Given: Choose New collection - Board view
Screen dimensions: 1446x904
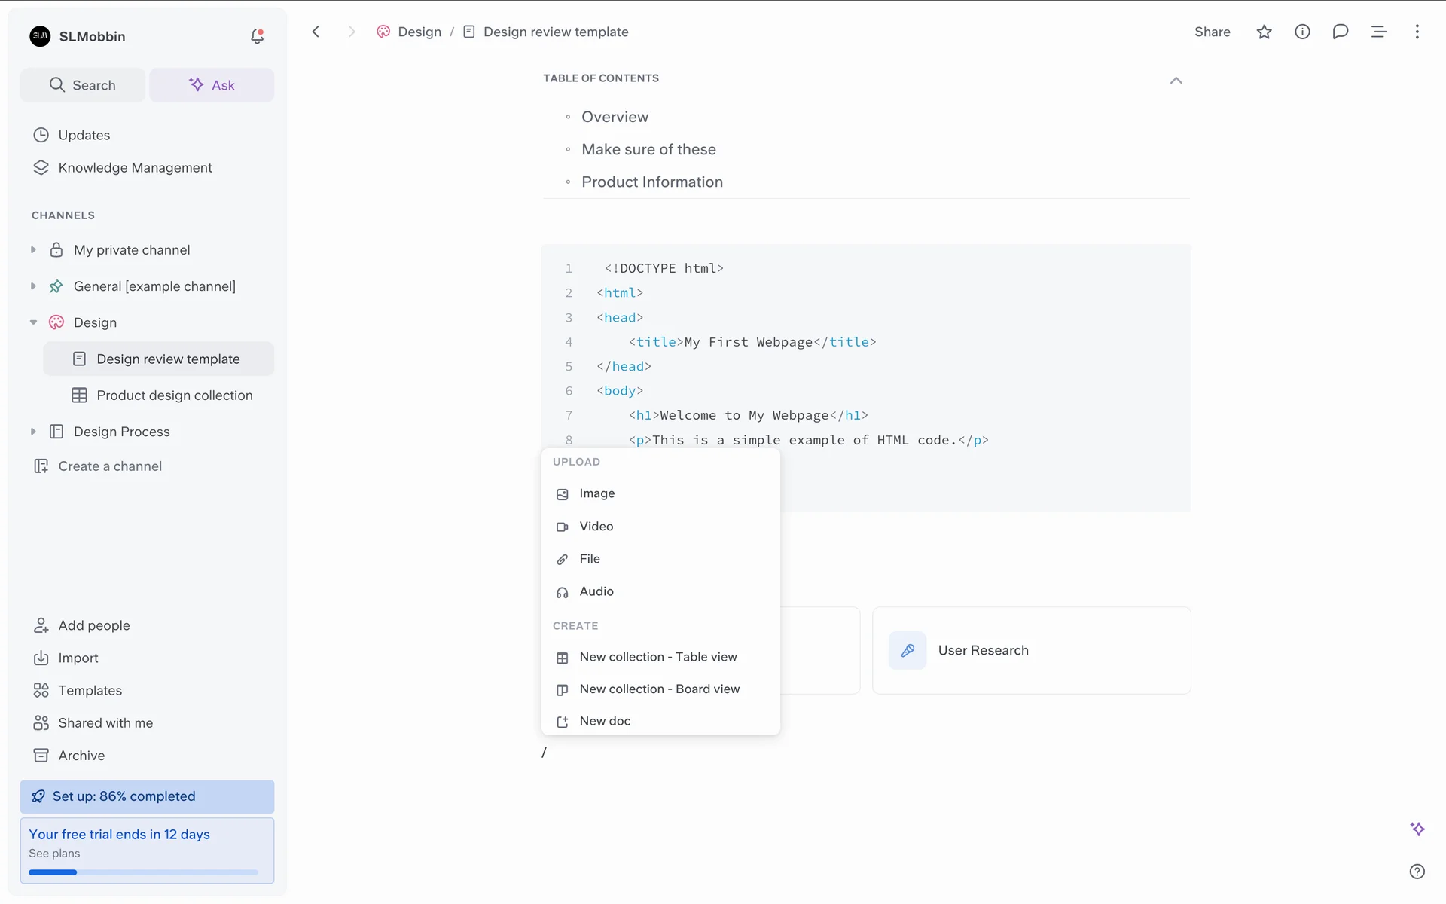Looking at the screenshot, I should (659, 689).
